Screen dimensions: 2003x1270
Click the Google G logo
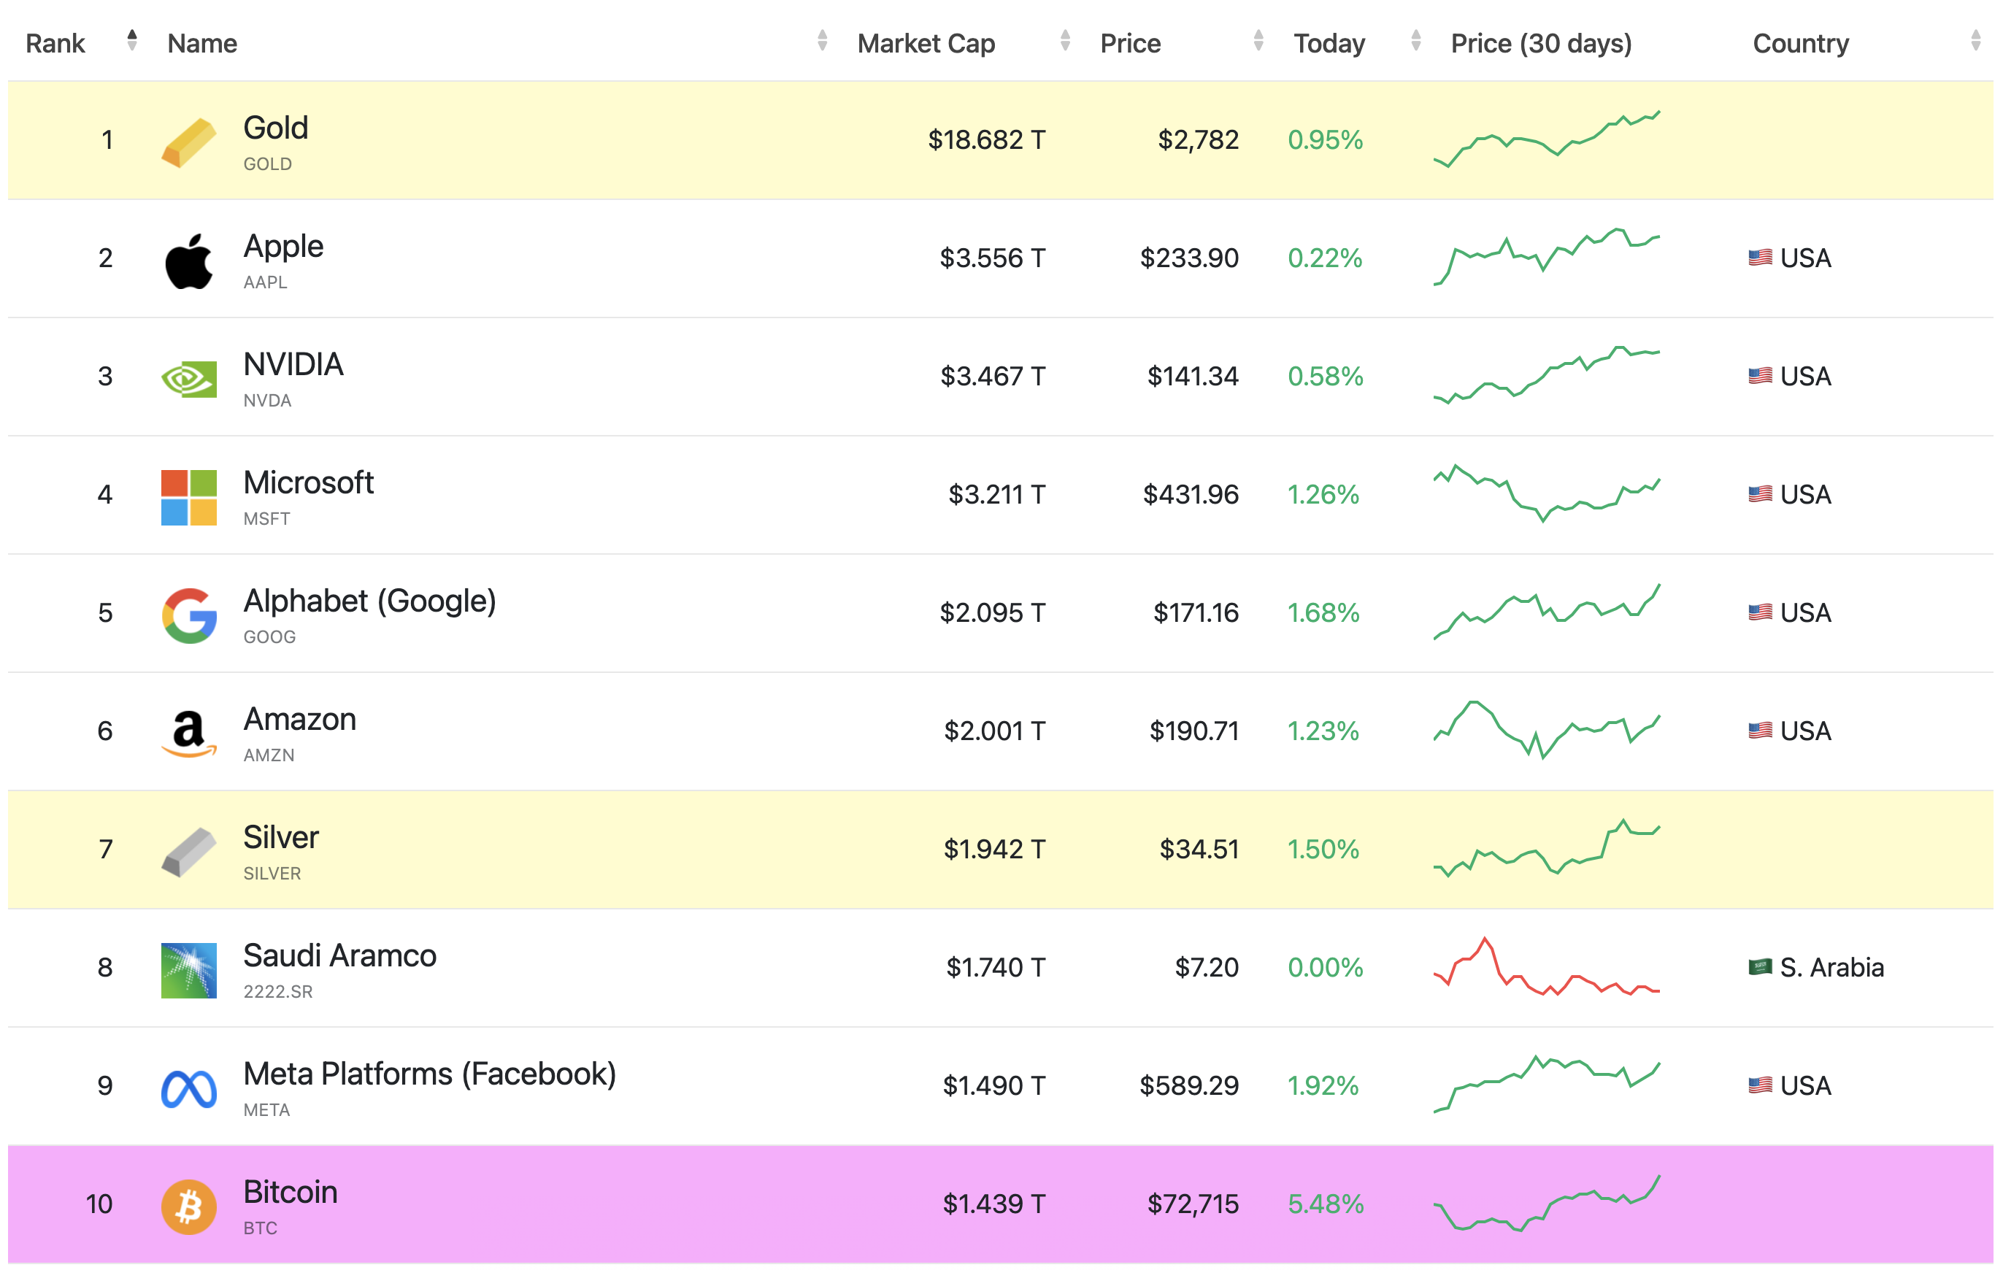click(189, 615)
